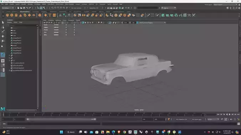The image size is (241, 135).
Task: Select the Lasso tool in toolbox
Action: (x=3, y=27)
